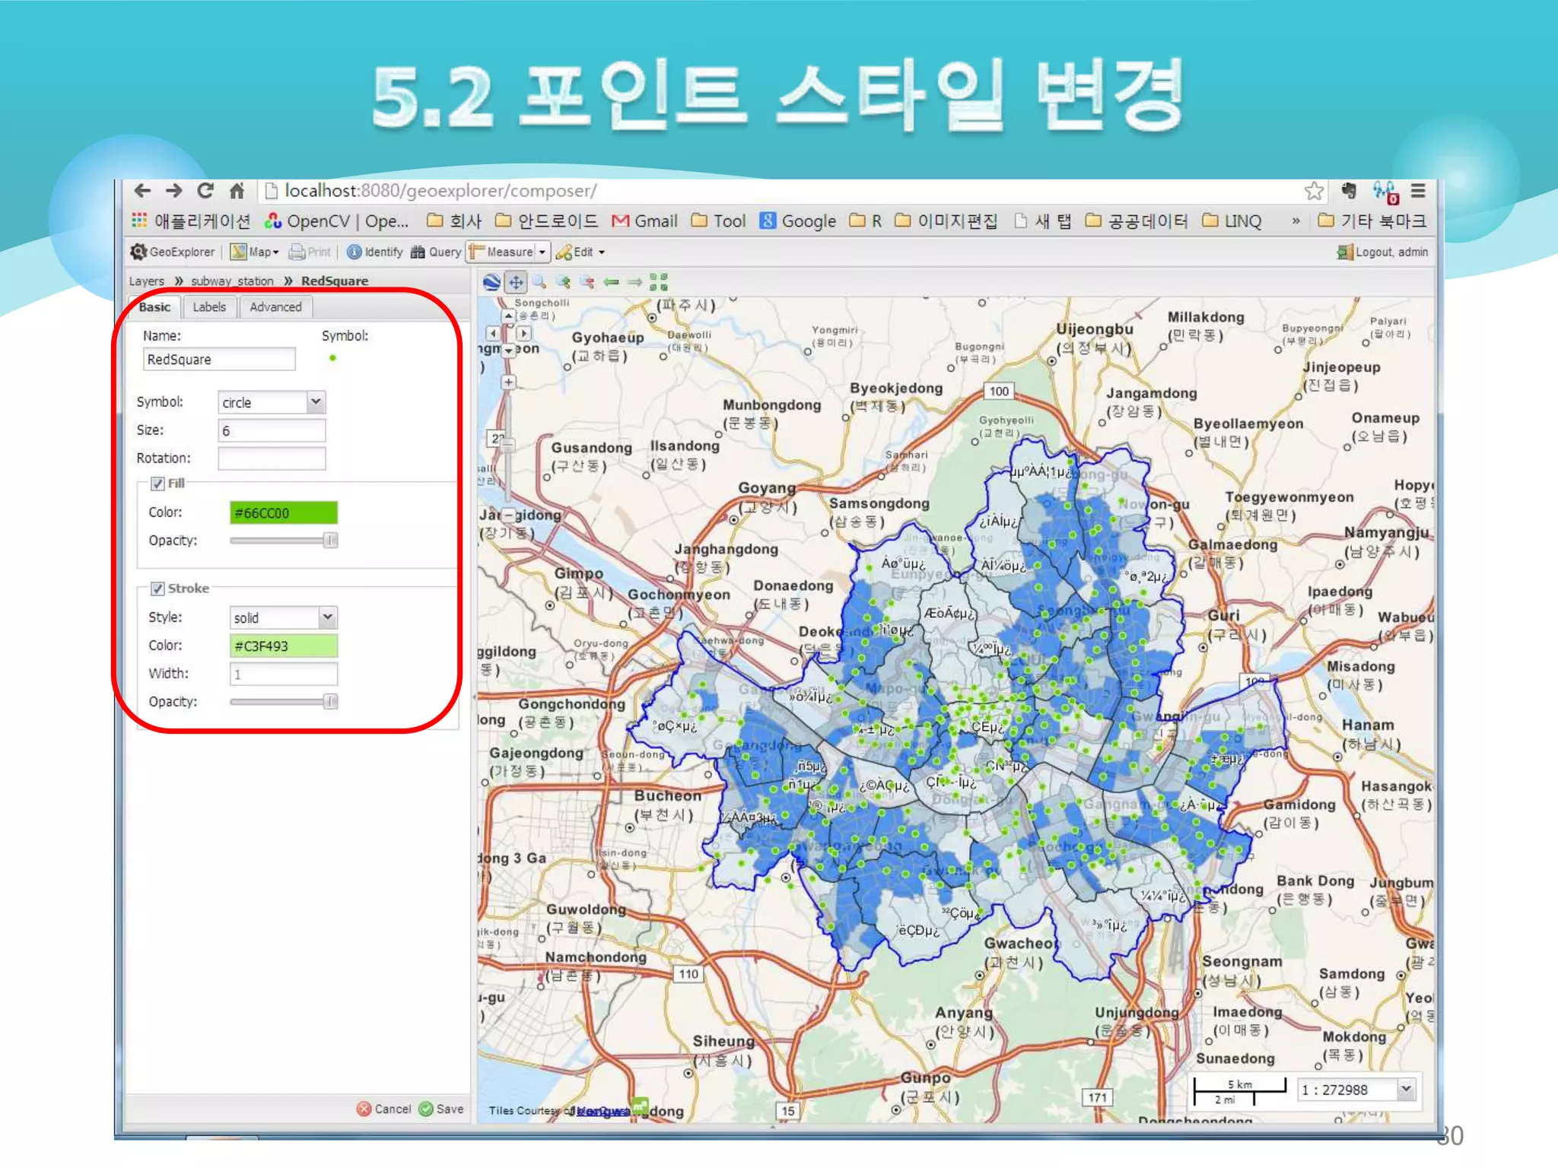Switch to 3D viewer globe icon
This screenshot has height=1168, width=1558.
coord(492,282)
